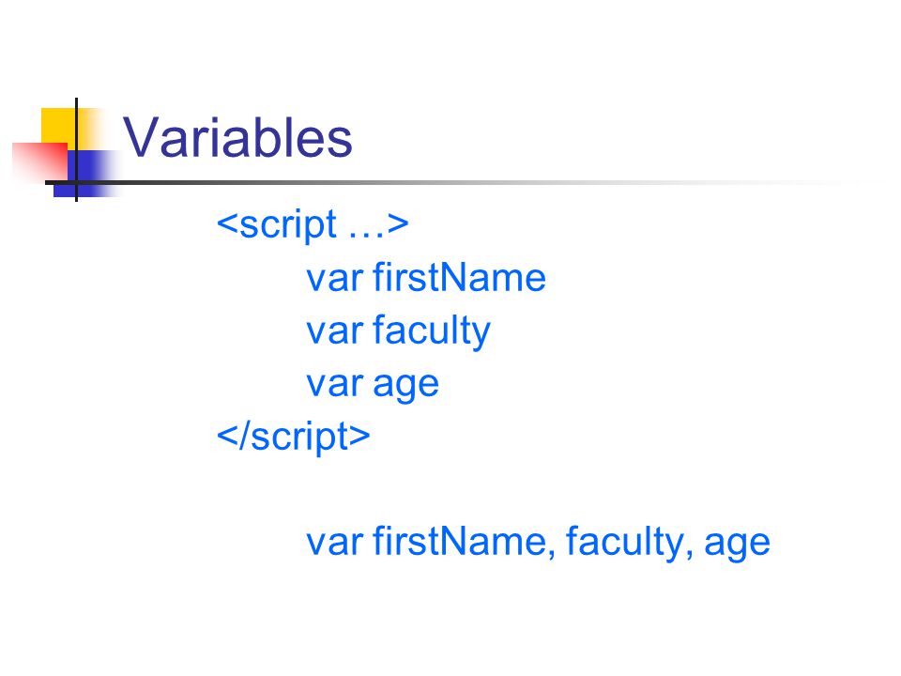Click "age" at end of bottom declaration
This screenshot has height=676, width=901.
(x=738, y=545)
